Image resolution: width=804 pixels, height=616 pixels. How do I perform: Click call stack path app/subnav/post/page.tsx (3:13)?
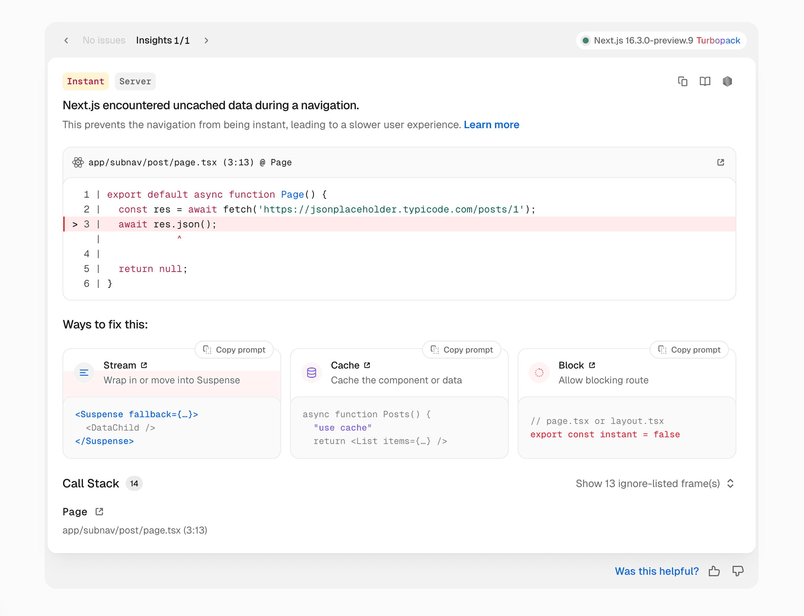coord(135,530)
